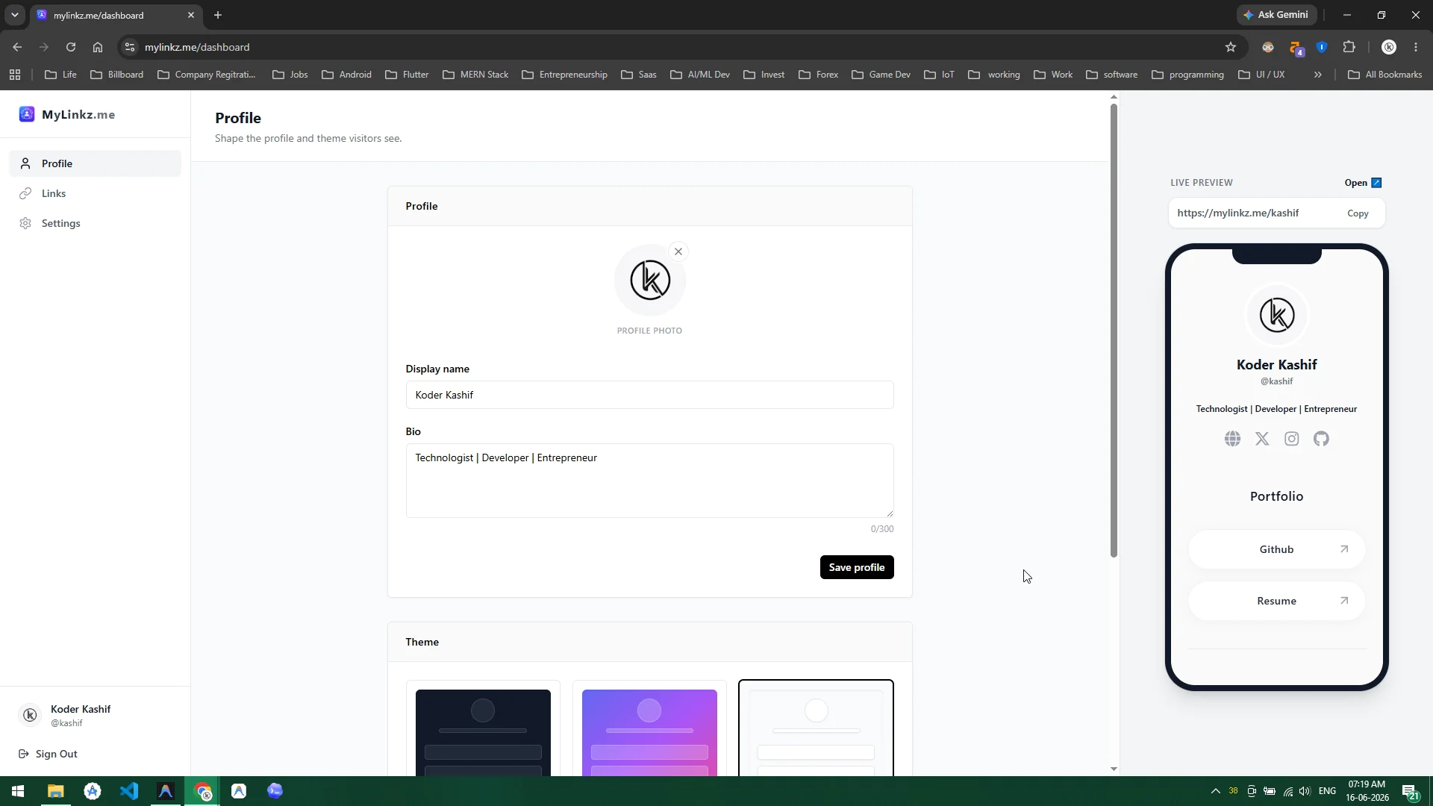Open Windows Start menu
This screenshot has height=806, width=1433.
(x=18, y=791)
